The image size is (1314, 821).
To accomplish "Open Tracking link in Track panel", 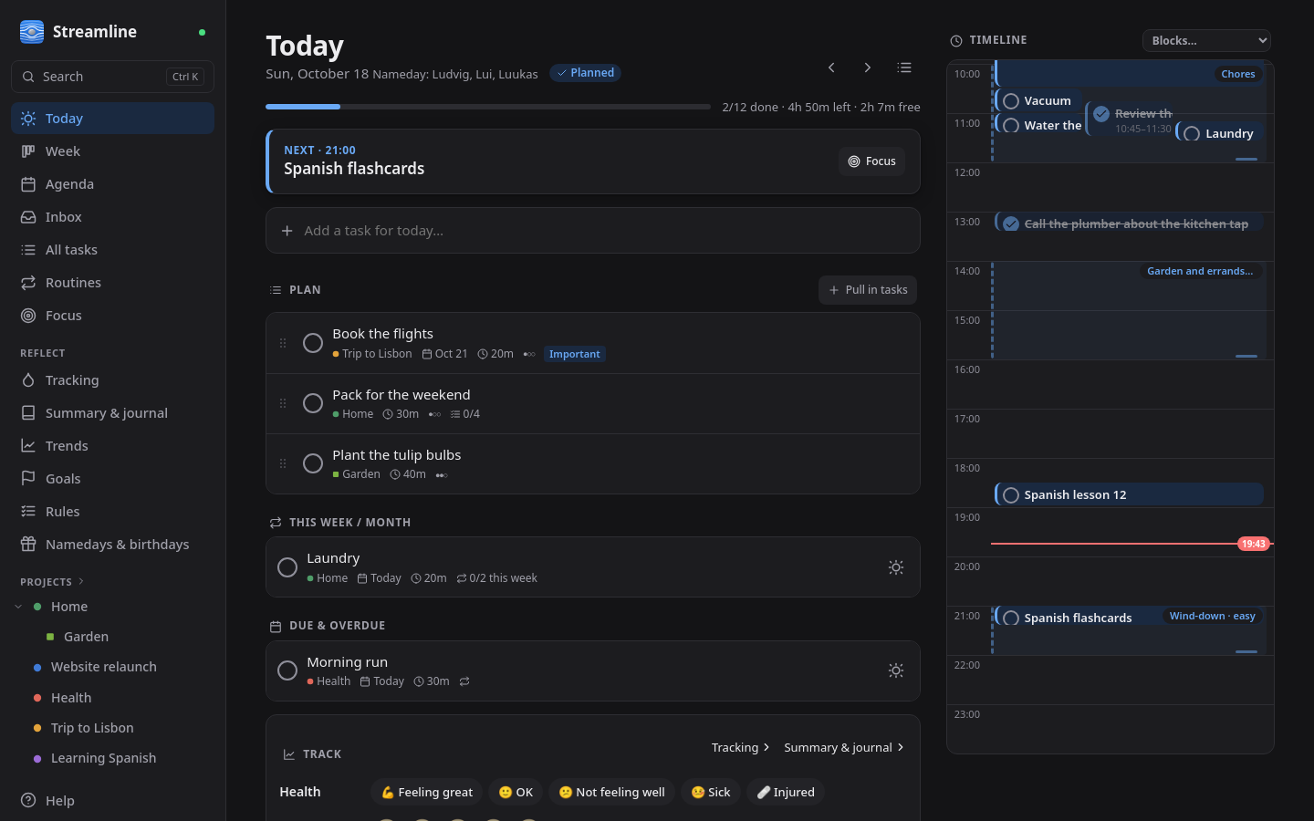I will click(x=741, y=747).
